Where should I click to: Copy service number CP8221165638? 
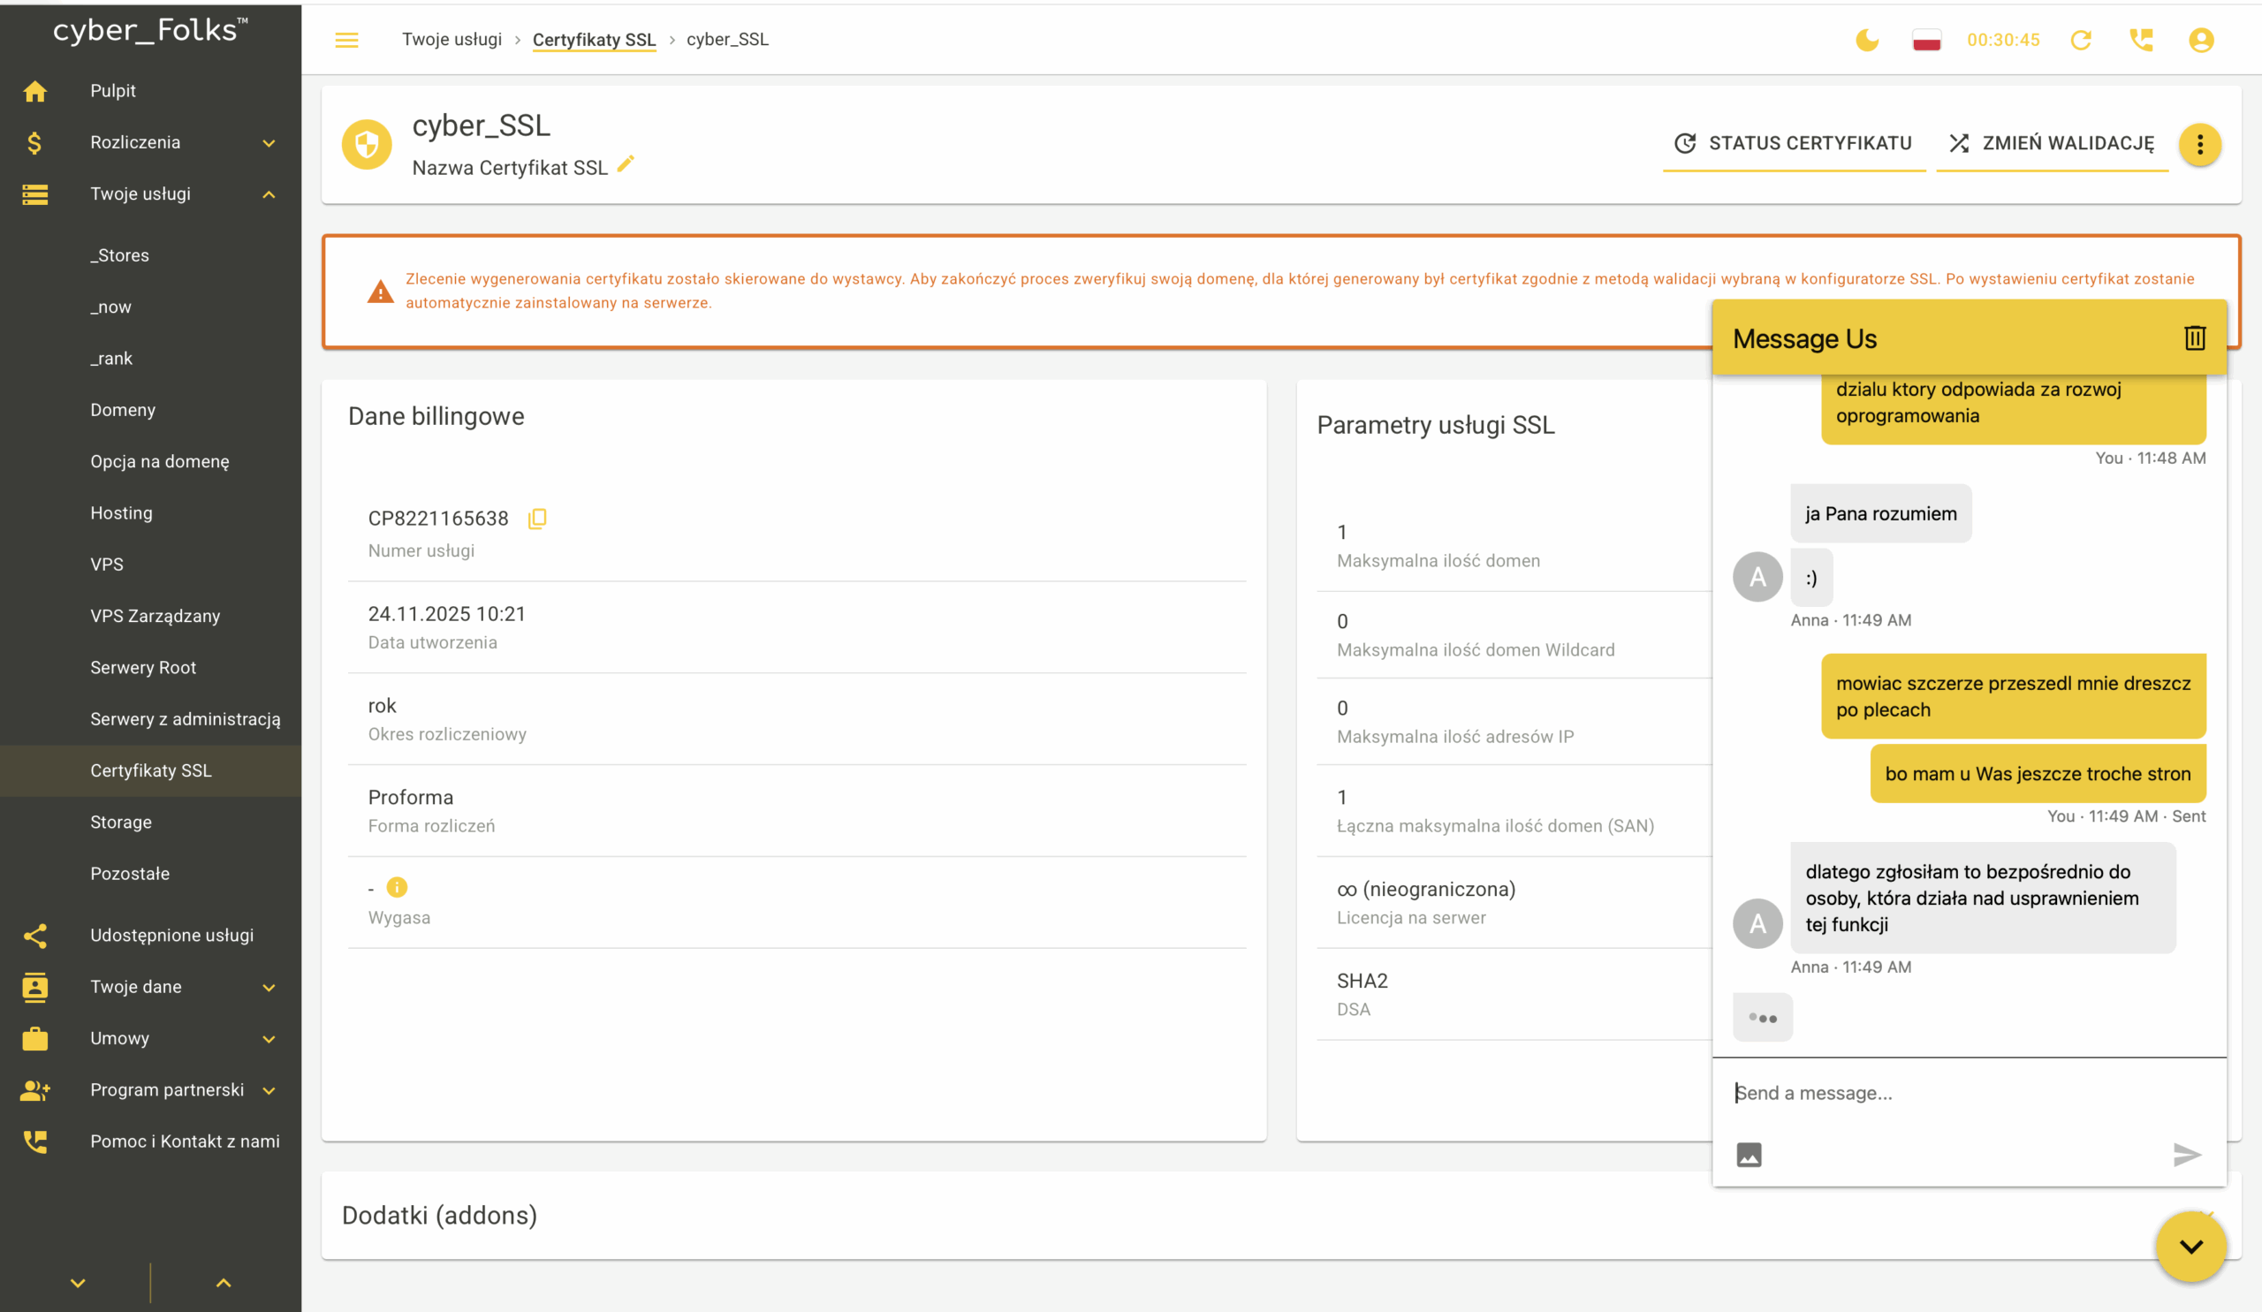[536, 518]
